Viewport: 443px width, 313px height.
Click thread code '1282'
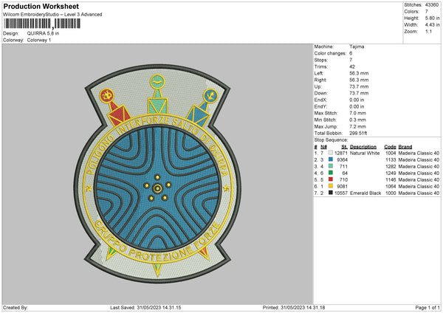pyautogui.click(x=391, y=166)
